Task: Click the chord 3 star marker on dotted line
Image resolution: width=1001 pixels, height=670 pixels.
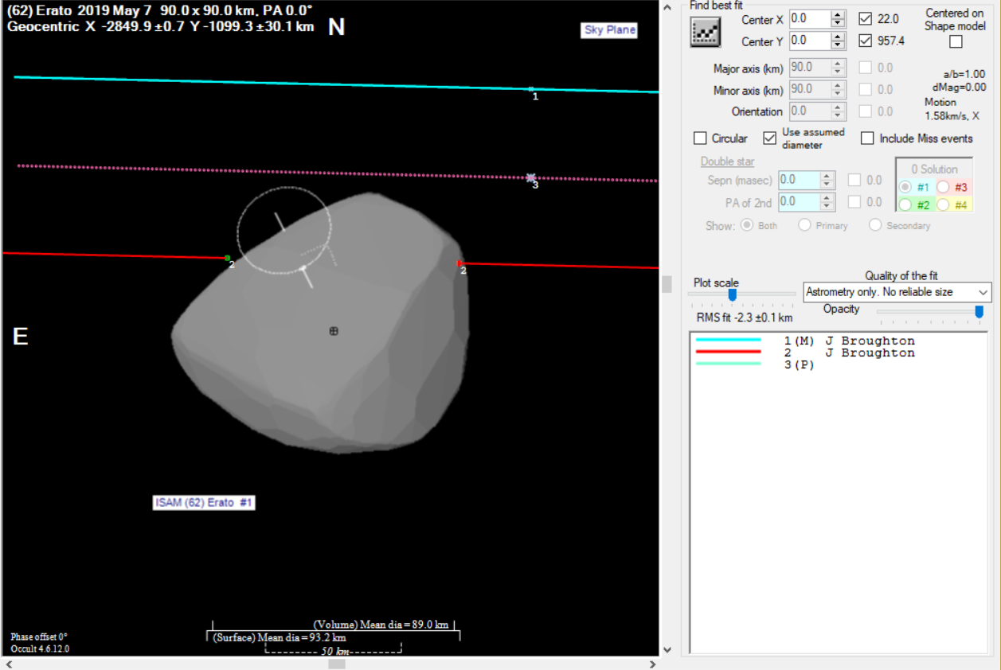Action: (531, 177)
